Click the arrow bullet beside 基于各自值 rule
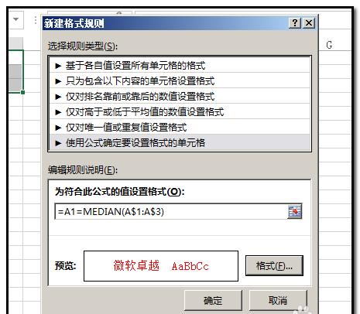 [58, 66]
